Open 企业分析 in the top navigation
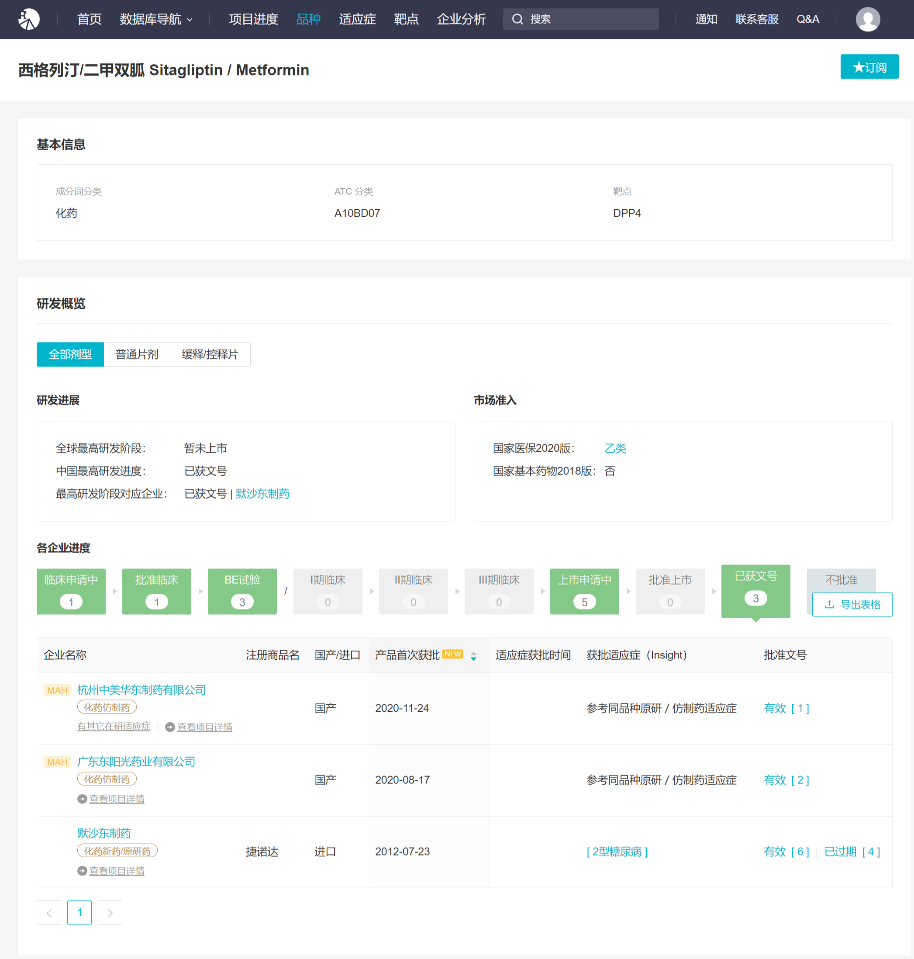The width and height of the screenshot is (914, 959). [462, 19]
